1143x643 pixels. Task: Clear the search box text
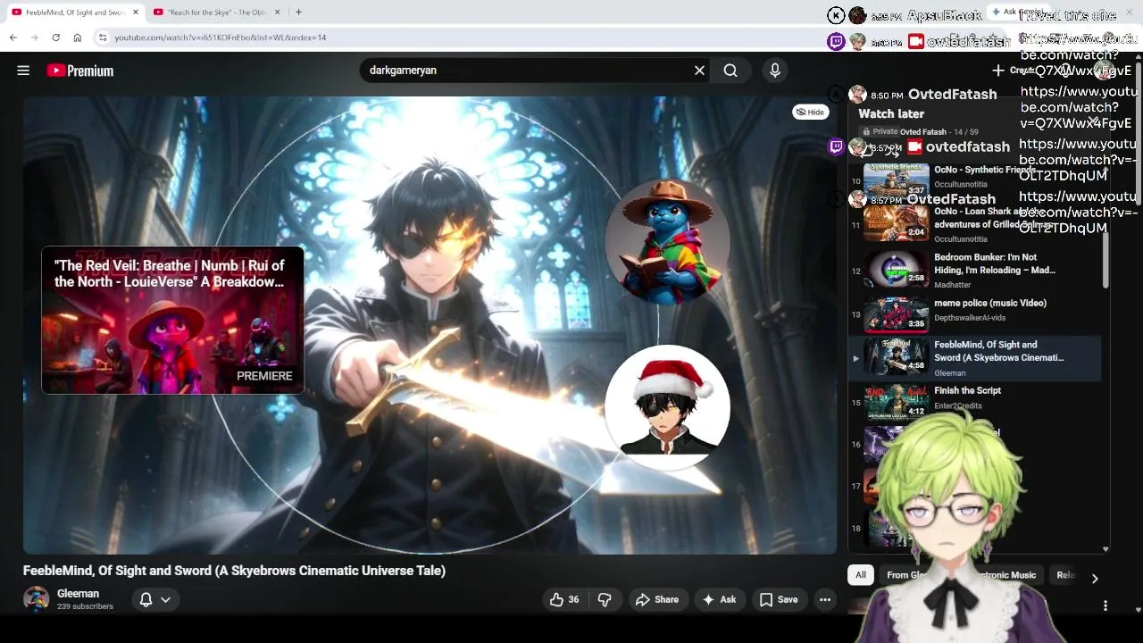click(x=699, y=71)
